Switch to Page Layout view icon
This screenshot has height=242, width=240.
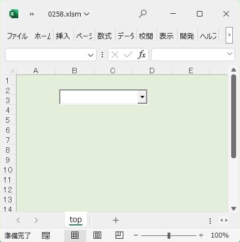(x=97, y=235)
